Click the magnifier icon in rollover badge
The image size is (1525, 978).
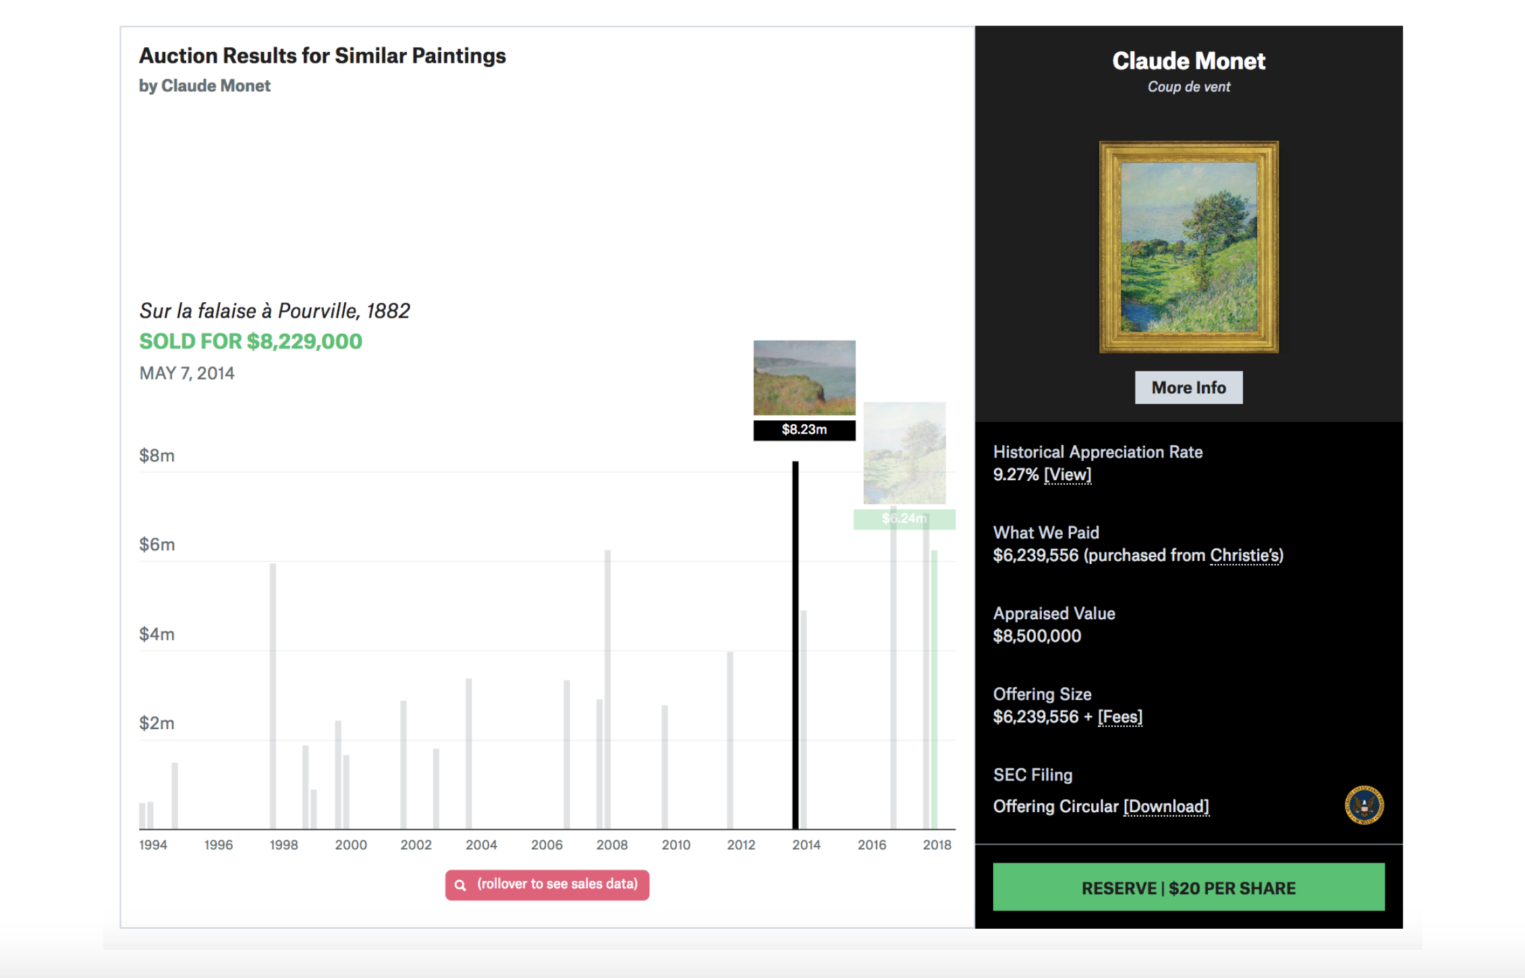point(460,885)
